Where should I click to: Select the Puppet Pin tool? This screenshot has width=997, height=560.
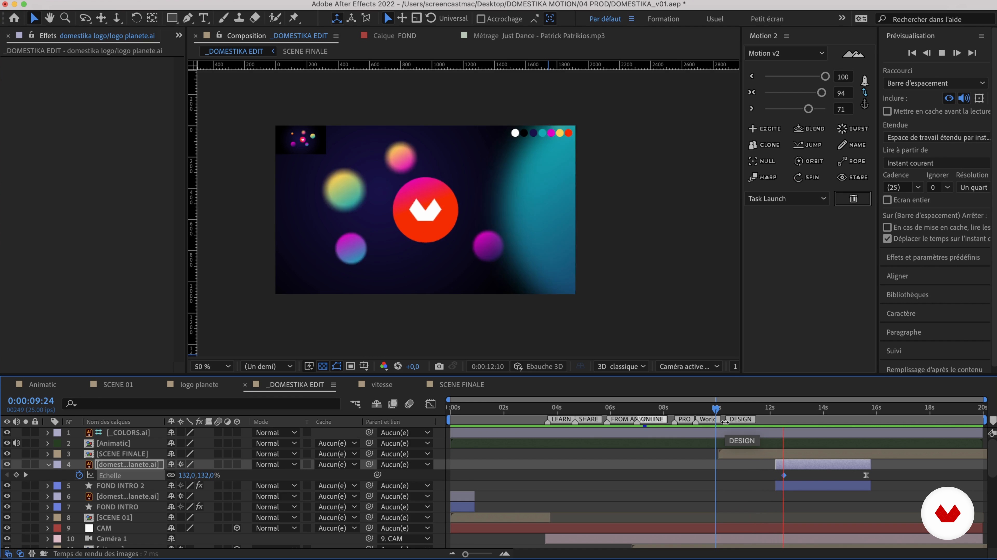pyautogui.click(x=294, y=18)
